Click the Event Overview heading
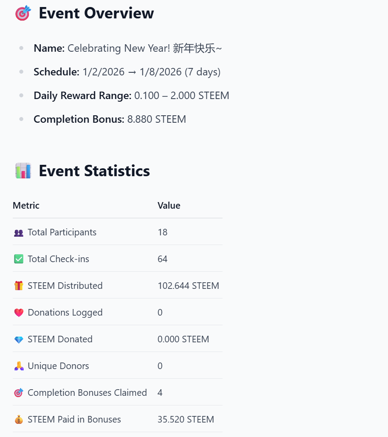Image resolution: width=388 pixels, height=437 pixels. tap(96, 13)
